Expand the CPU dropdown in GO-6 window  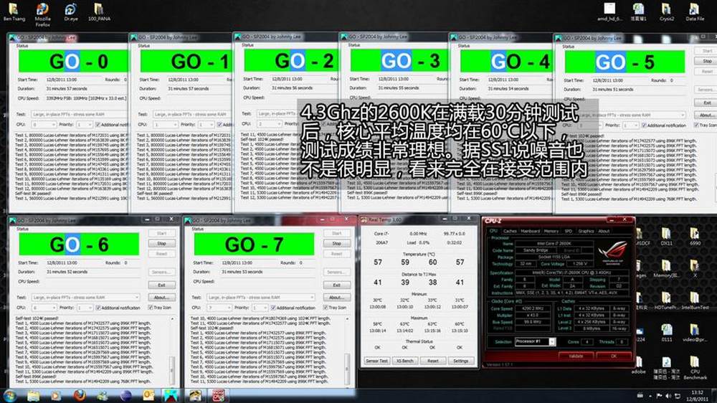[x=44, y=308]
